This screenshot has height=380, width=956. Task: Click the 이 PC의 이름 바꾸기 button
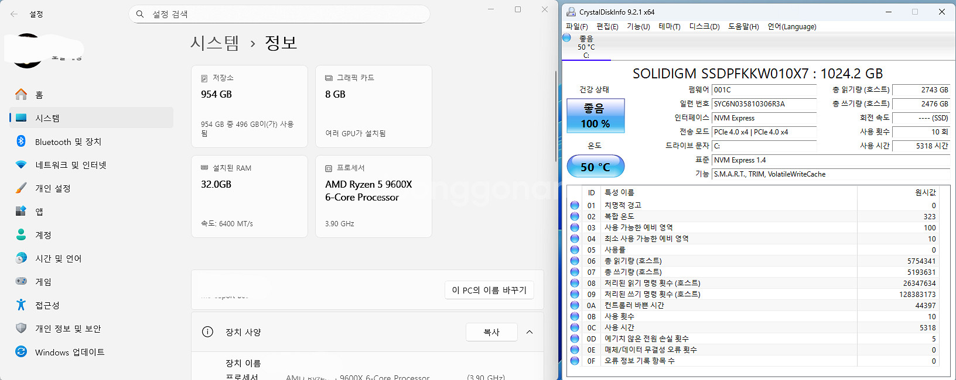[489, 290]
